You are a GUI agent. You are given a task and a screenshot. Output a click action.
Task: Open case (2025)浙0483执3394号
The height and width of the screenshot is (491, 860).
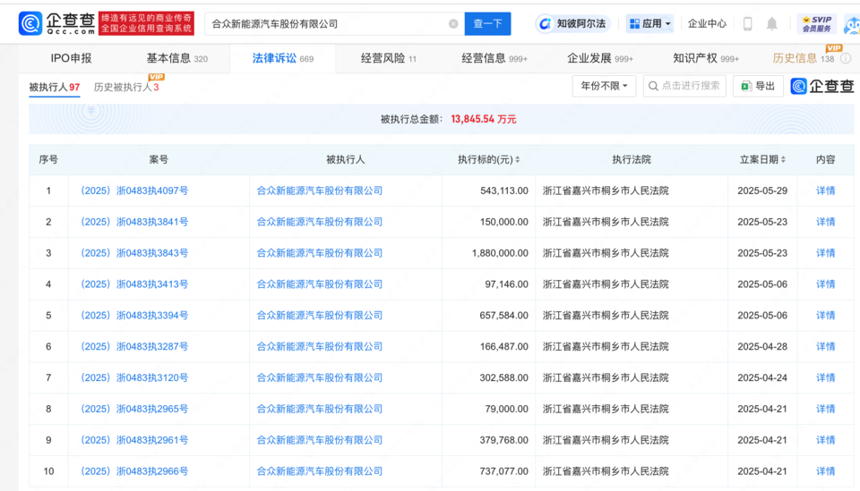pyautogui.click(x=134, y=316)
